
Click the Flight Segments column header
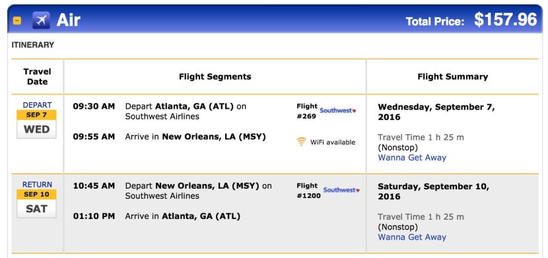215,77
